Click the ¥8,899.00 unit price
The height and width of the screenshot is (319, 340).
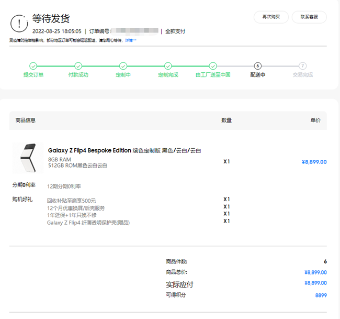click(x=314, y=162)
